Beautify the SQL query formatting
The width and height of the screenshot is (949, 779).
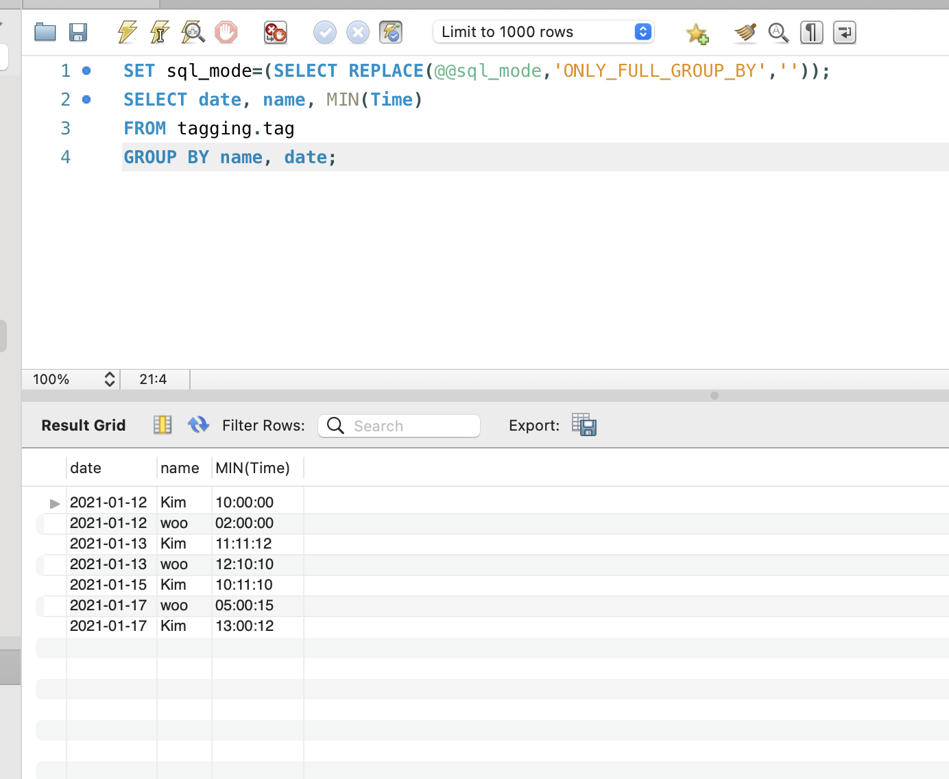point(745,32)
